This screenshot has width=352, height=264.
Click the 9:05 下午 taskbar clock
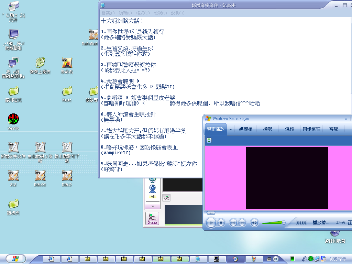[x=338, y=259]
